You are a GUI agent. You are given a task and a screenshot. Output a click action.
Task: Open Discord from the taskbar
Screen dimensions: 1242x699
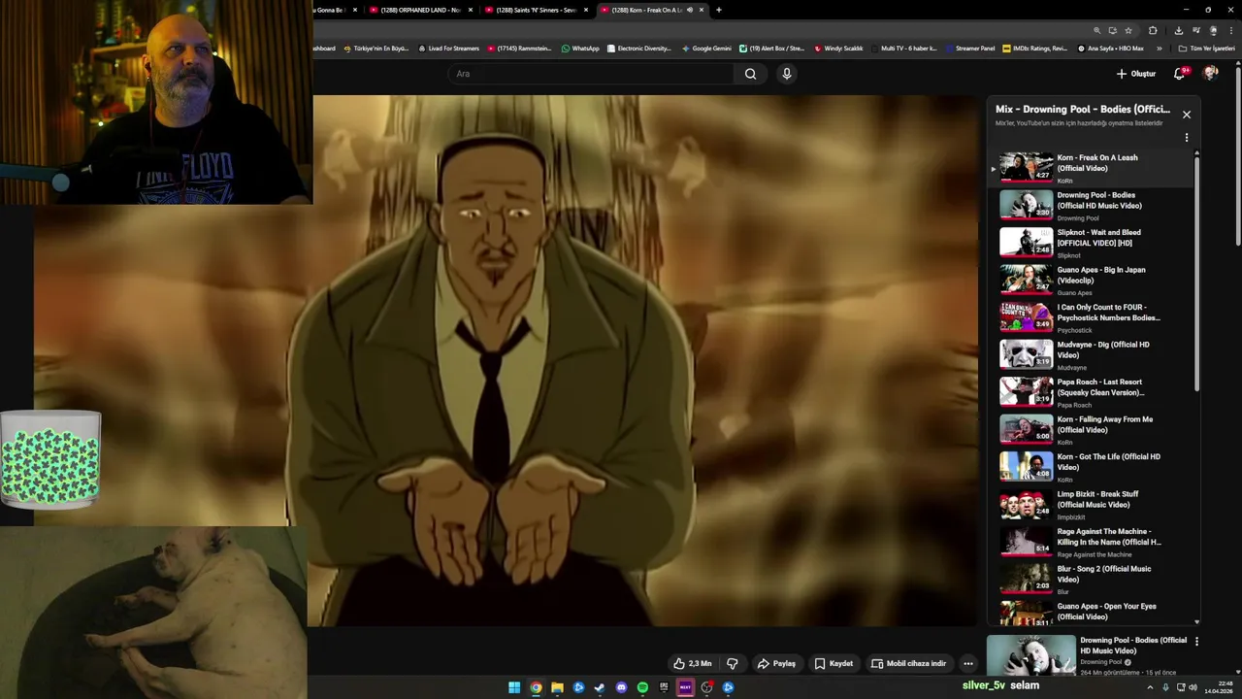(x=621, y=687)
